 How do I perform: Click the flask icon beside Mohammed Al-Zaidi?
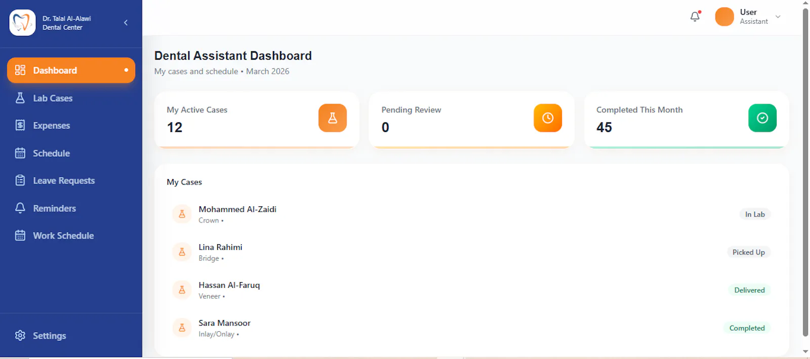coord(182,214)
